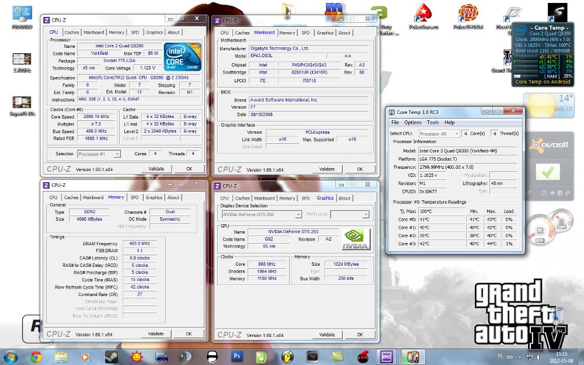Screen dimensions: 584x365
Task: Switch to SPD tab in Mainboard window
Action: [x=305, y=33]
